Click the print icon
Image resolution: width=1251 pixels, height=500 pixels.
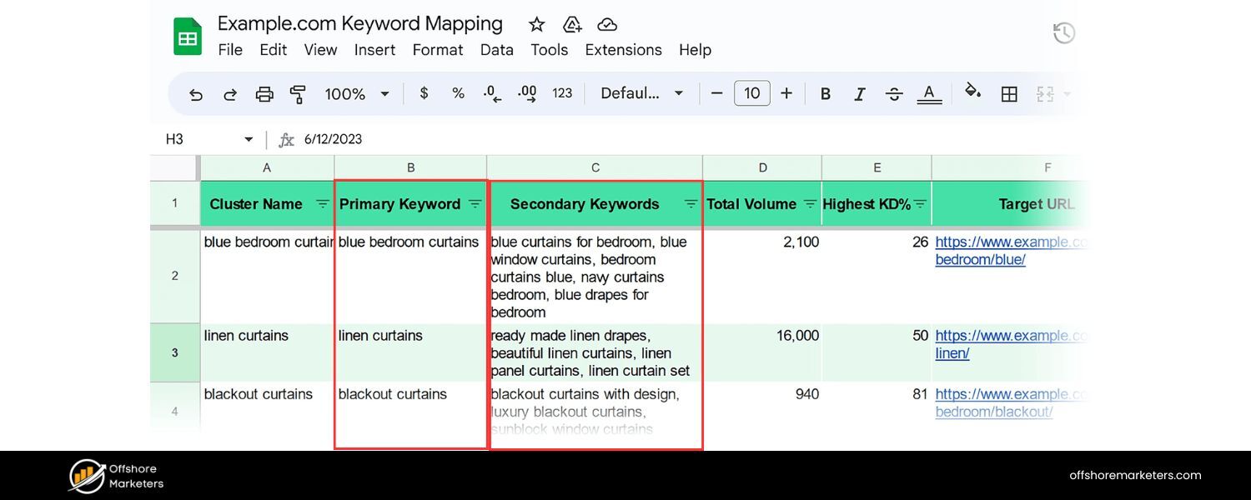(264, 93)
